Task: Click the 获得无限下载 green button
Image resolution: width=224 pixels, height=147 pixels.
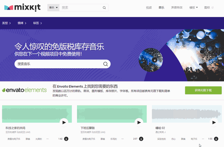Action: (203, 90)
